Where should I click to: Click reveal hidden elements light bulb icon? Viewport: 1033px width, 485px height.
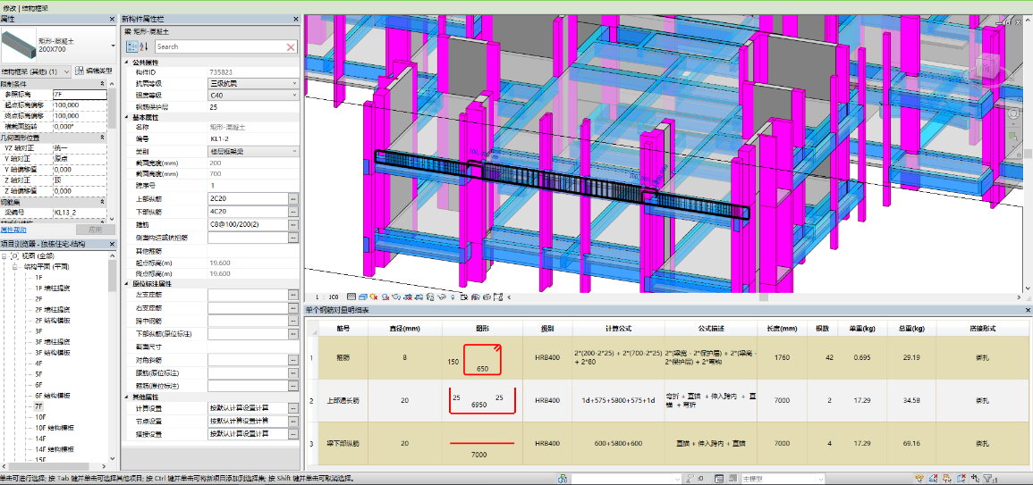453,297
